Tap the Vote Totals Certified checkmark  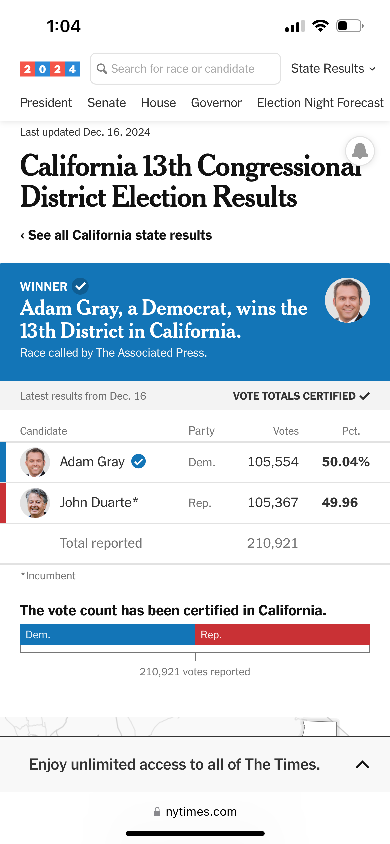point(365,396)
